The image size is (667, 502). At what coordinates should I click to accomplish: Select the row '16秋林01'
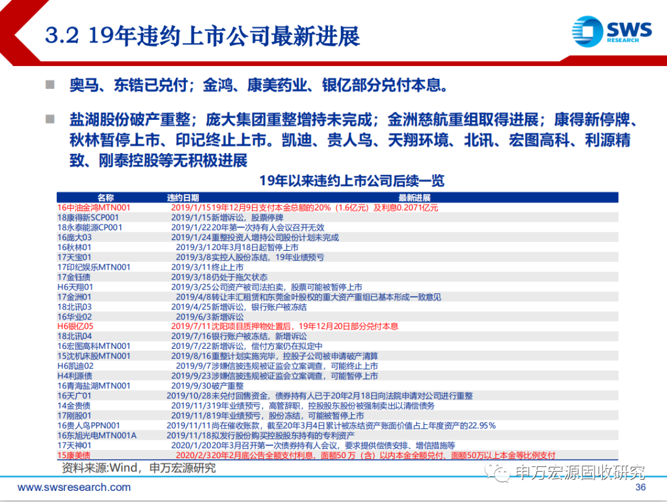click(x=337, y=247)
